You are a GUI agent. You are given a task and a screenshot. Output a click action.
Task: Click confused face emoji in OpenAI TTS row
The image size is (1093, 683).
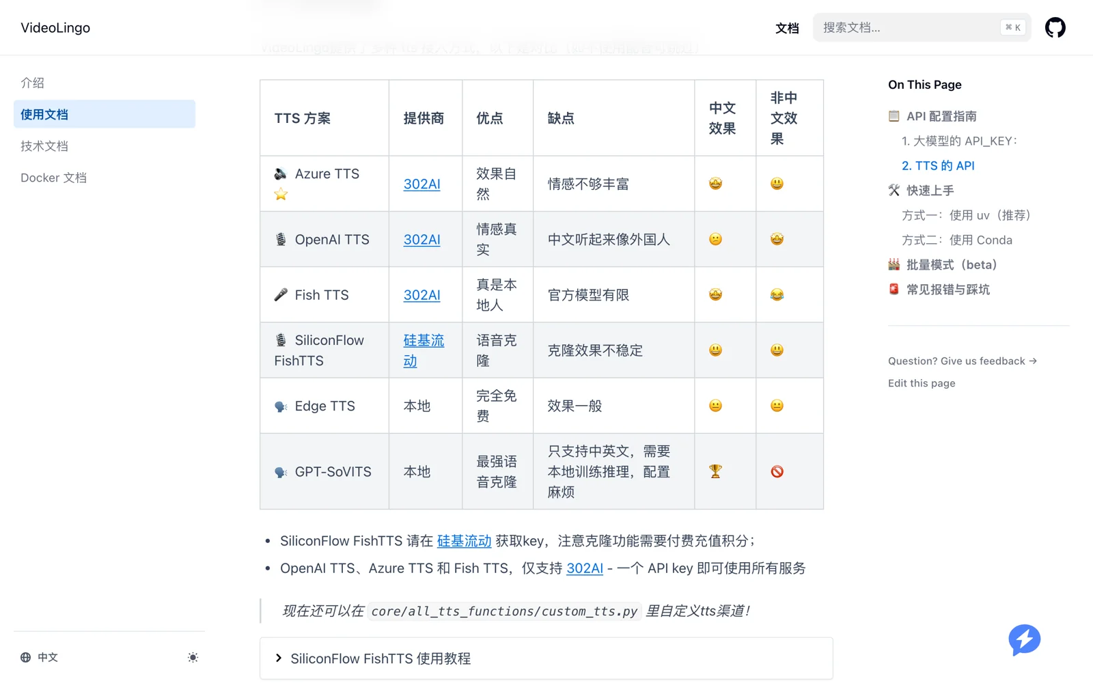(x=715, y=239)
